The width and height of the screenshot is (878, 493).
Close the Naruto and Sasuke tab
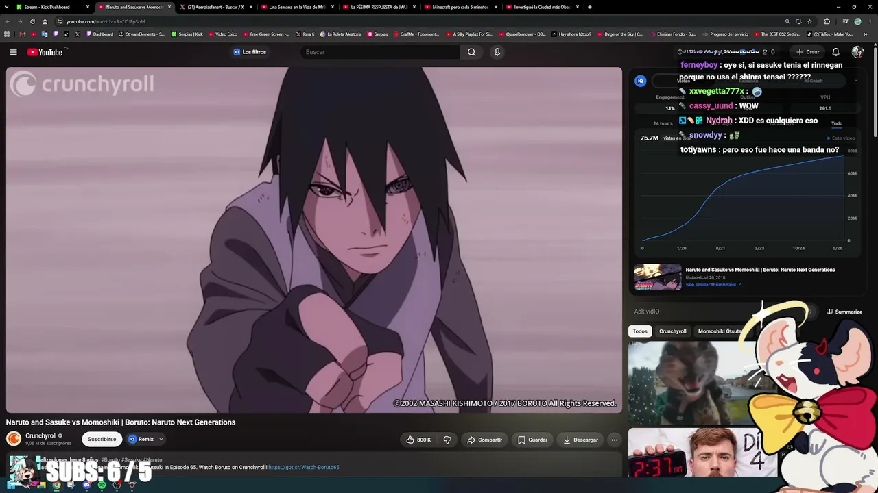click(x=169, y=7)
